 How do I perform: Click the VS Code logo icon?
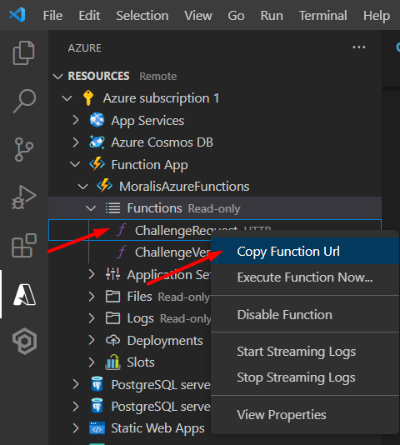(17, 15)
